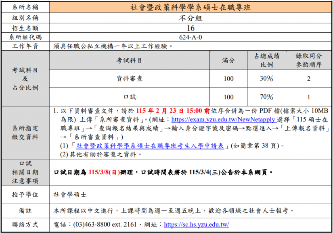Click the 錄取同分參酌順序 column header
This screenshot has width=333, height=233.
(309, 60)
